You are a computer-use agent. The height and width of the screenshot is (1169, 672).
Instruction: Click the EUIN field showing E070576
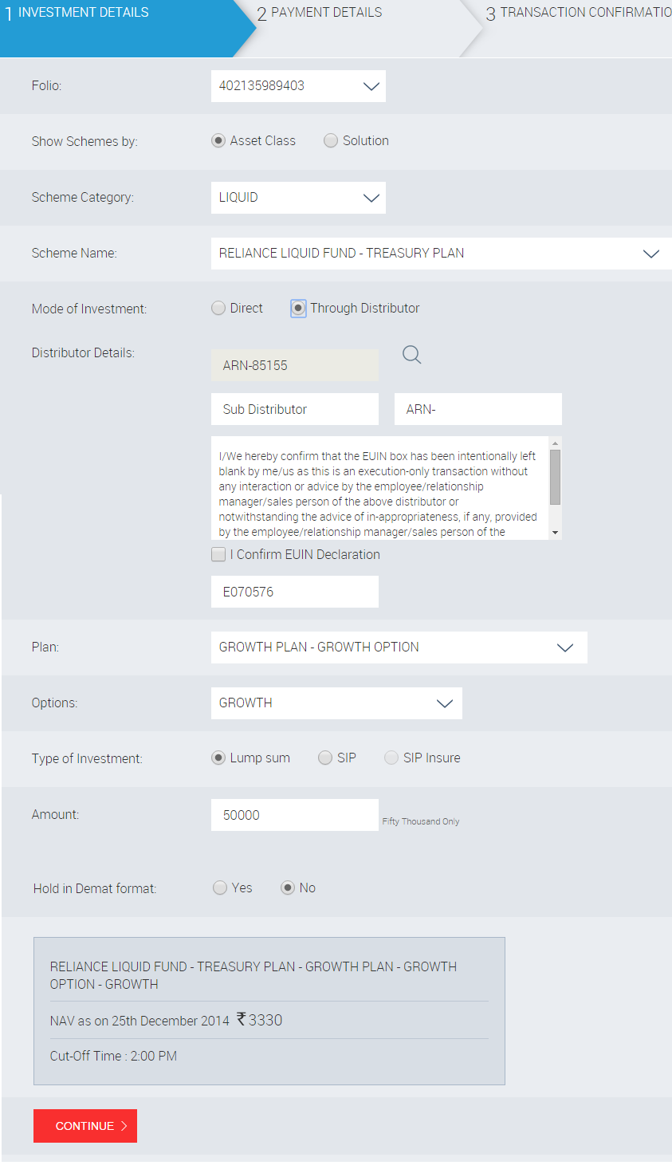(x=295, y=592)
